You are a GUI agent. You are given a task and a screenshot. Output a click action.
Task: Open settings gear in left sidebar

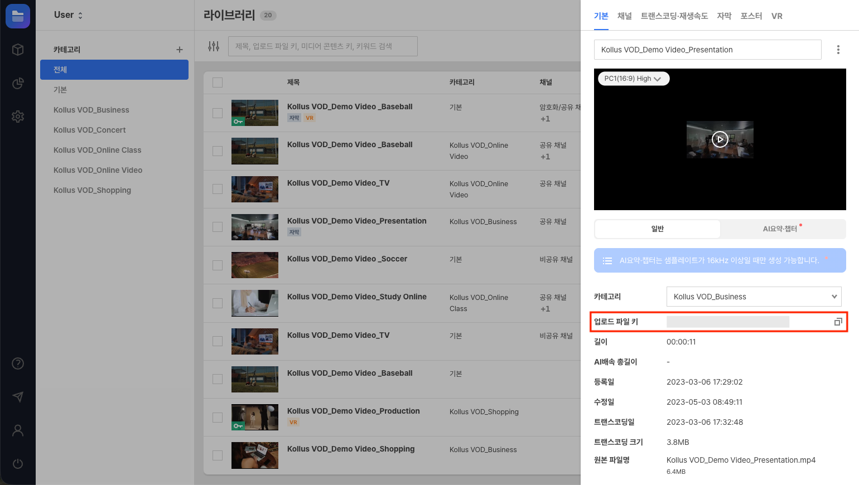tap(18, 117)
